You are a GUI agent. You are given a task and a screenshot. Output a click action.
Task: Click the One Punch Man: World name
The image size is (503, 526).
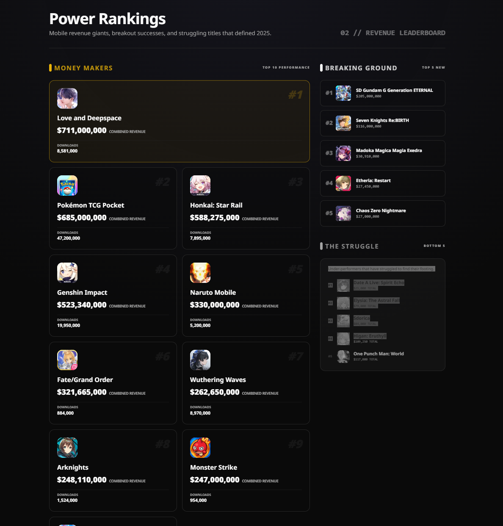coord(379,354)
